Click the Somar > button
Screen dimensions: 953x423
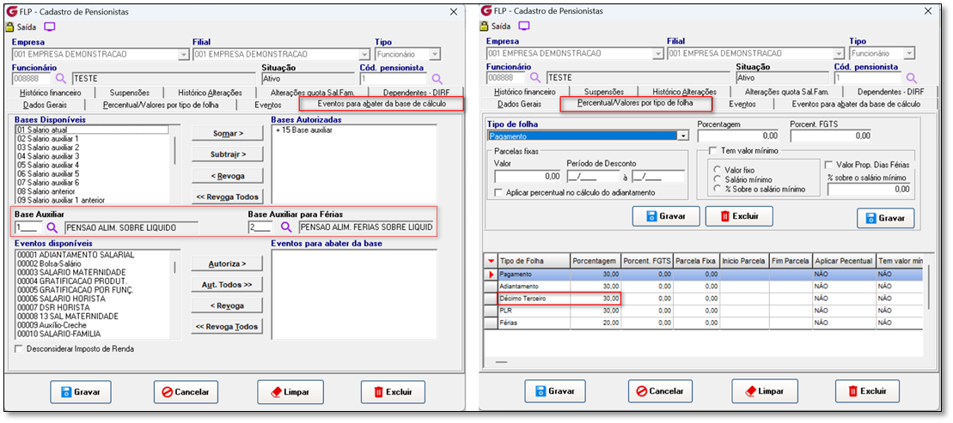(x=228, y=133)
